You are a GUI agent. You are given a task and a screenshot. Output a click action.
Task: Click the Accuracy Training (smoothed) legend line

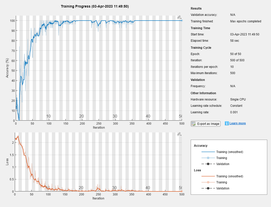(208, 152)
